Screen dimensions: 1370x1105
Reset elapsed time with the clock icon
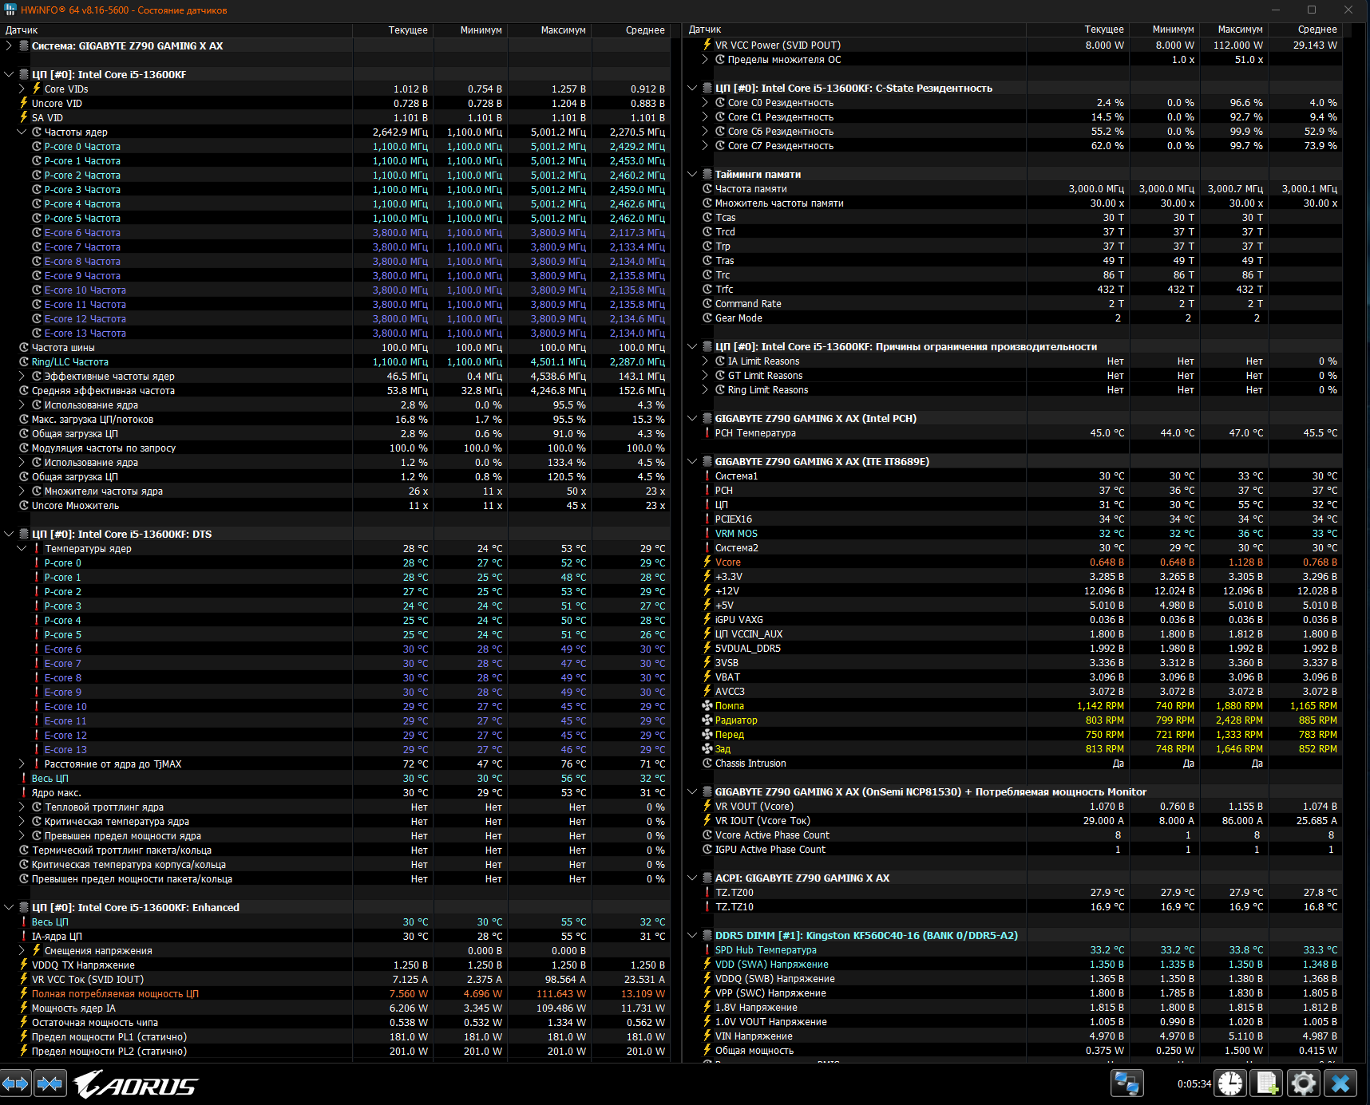1229,1083
